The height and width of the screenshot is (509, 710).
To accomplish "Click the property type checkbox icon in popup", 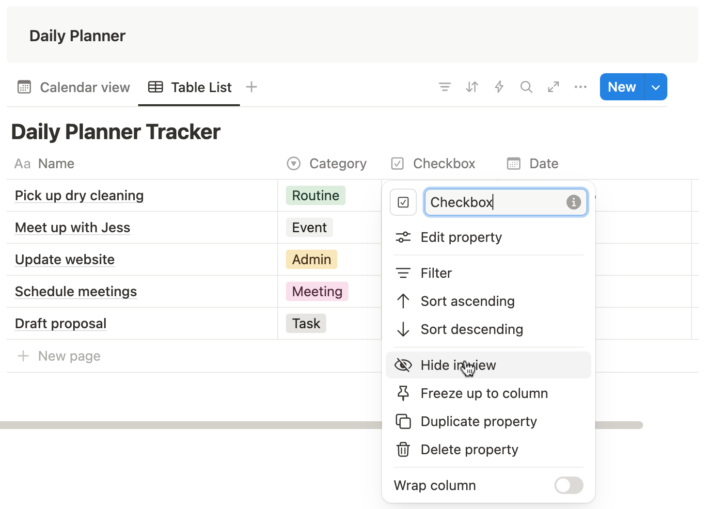I will click(x=403, y=202).
